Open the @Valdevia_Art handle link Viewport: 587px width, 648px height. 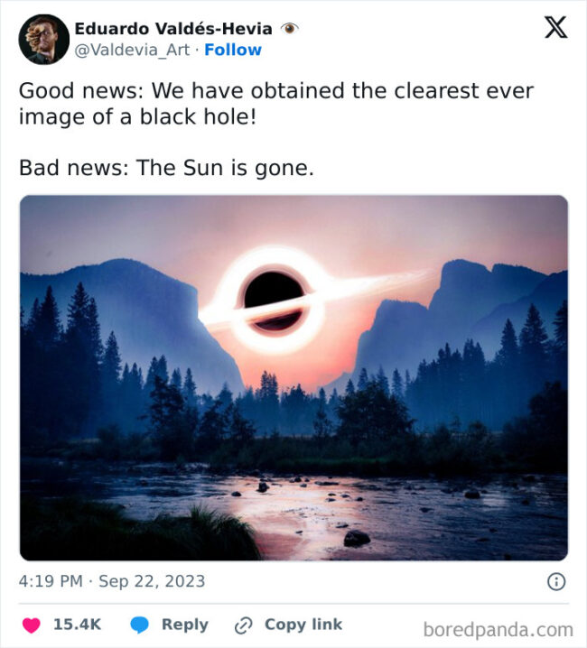point(132,50)
